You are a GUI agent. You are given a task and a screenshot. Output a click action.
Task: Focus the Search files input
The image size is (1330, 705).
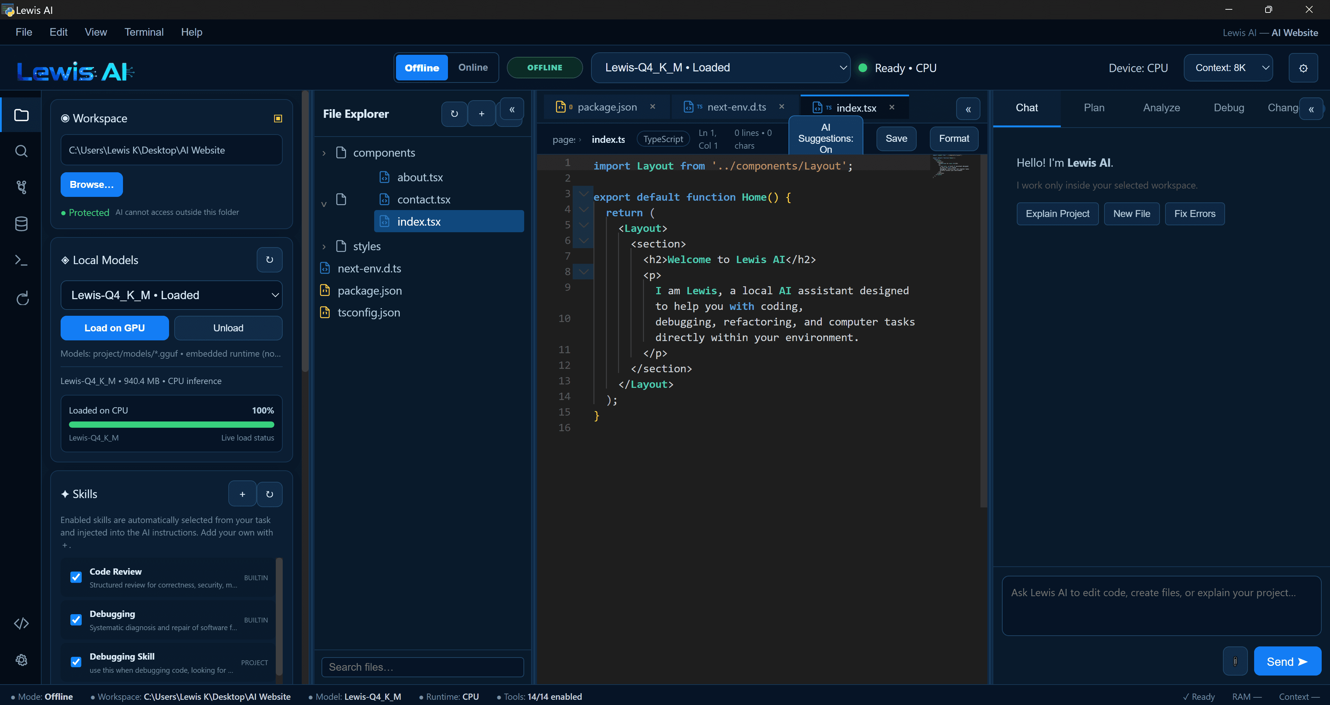point(422,667)
